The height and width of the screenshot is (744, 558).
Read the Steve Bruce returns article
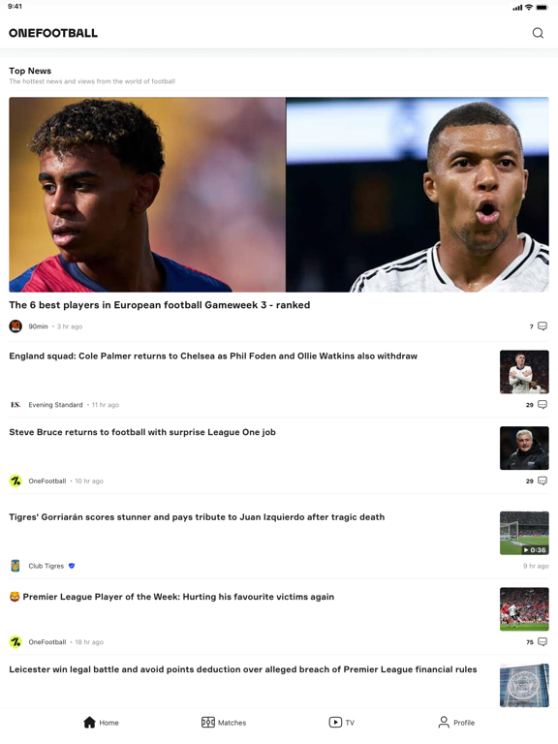tap(142, 432)
